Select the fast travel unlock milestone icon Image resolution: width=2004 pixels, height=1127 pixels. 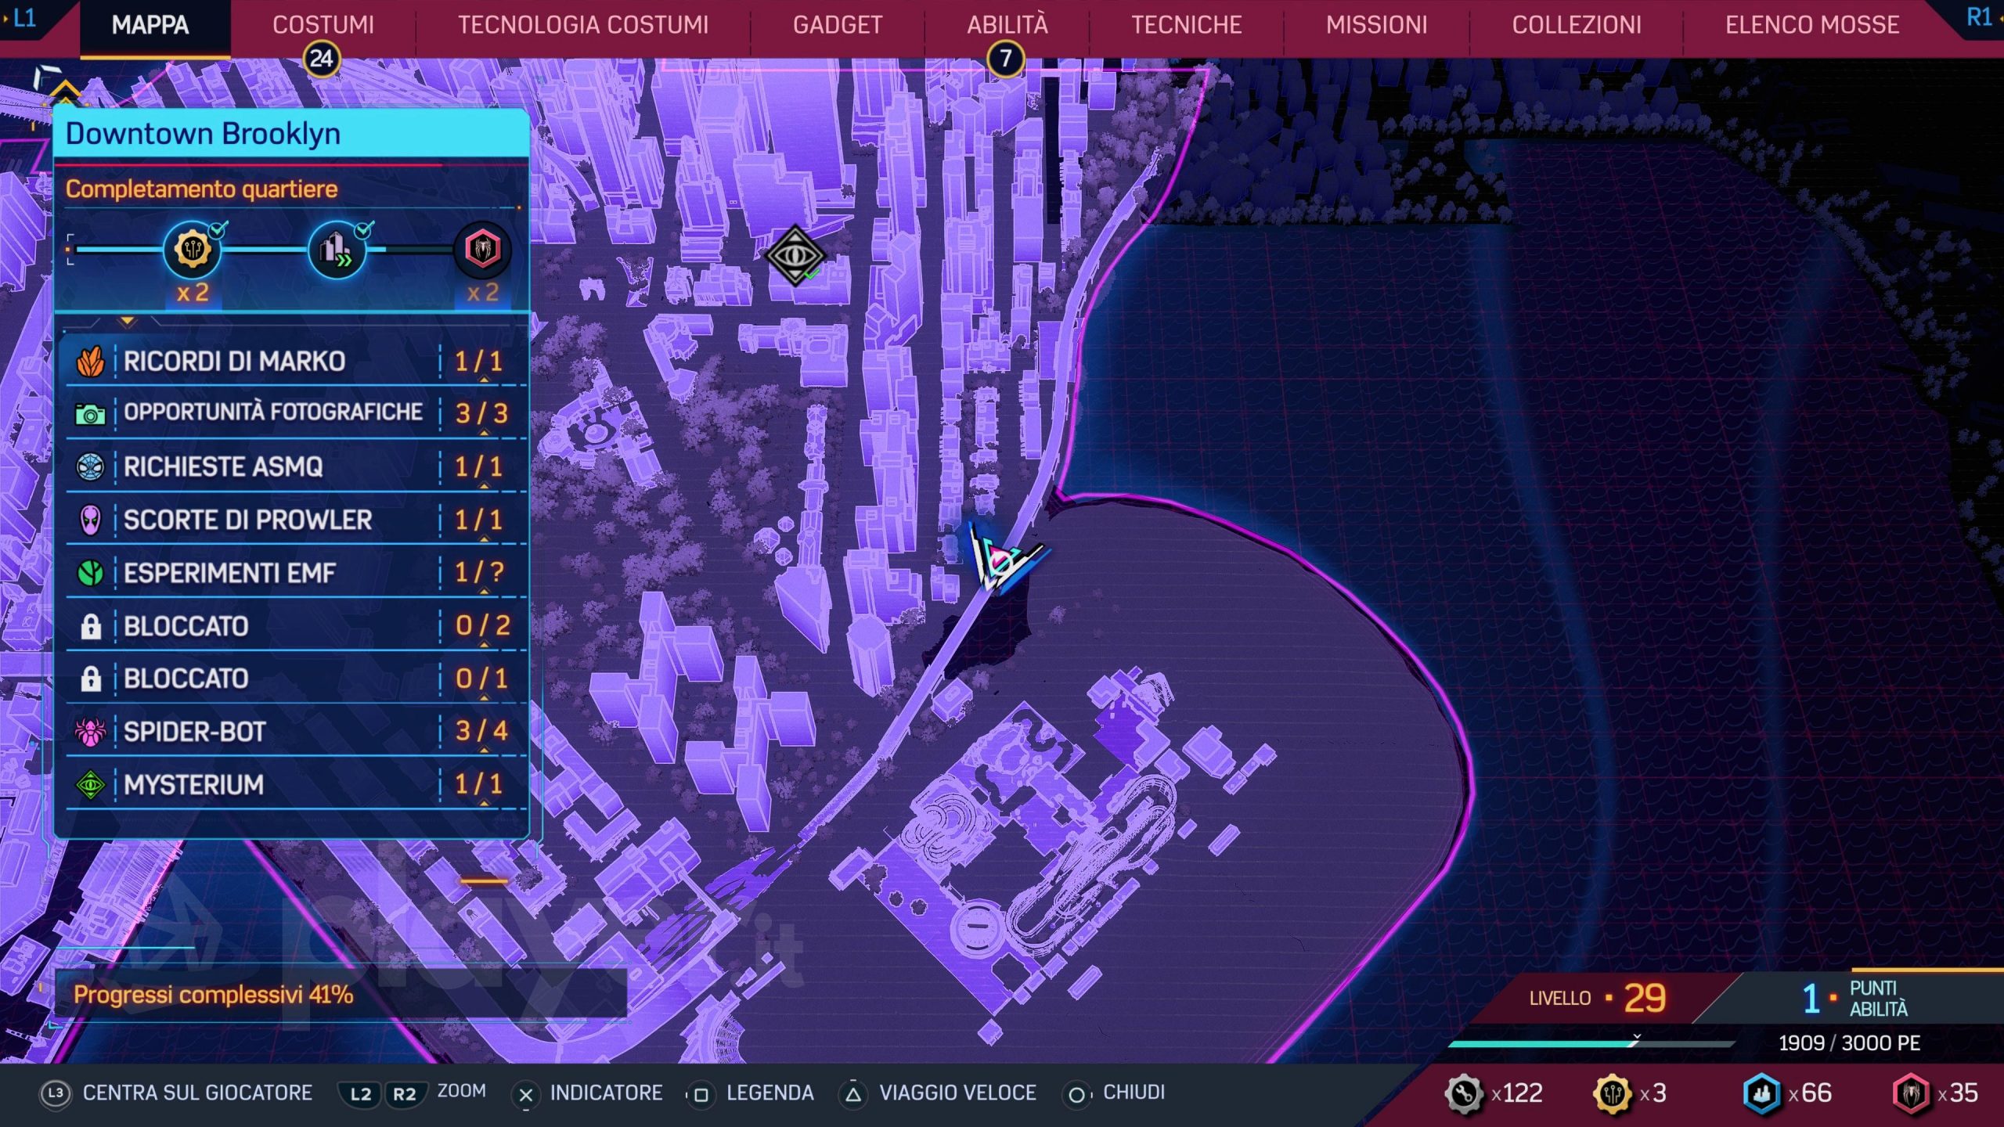(x=337, y=250)
